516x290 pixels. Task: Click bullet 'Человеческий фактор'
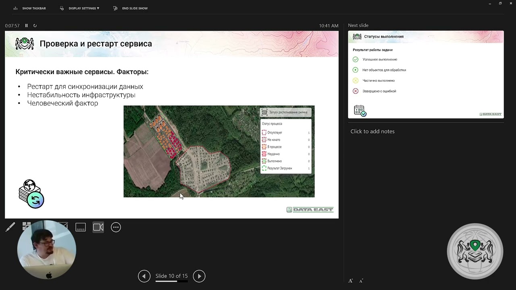click(x=62, y=104)
